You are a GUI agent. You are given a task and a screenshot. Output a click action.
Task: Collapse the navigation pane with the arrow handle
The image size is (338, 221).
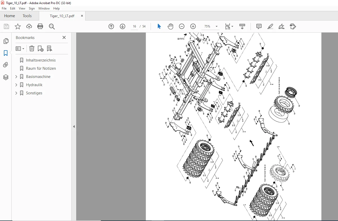74,126
